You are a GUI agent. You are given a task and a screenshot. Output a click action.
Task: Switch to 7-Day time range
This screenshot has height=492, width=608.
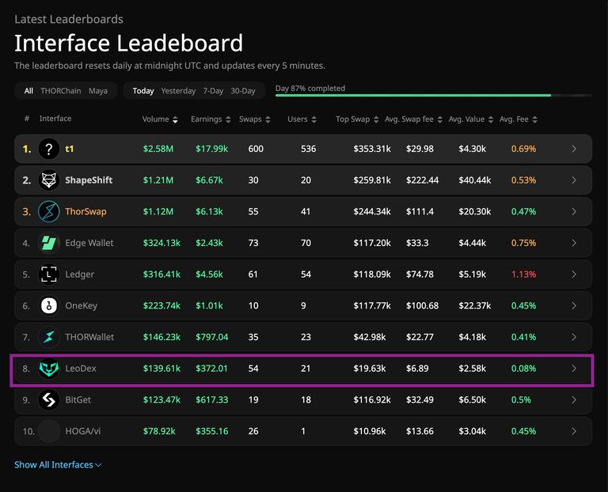click(x=213, y=91)
